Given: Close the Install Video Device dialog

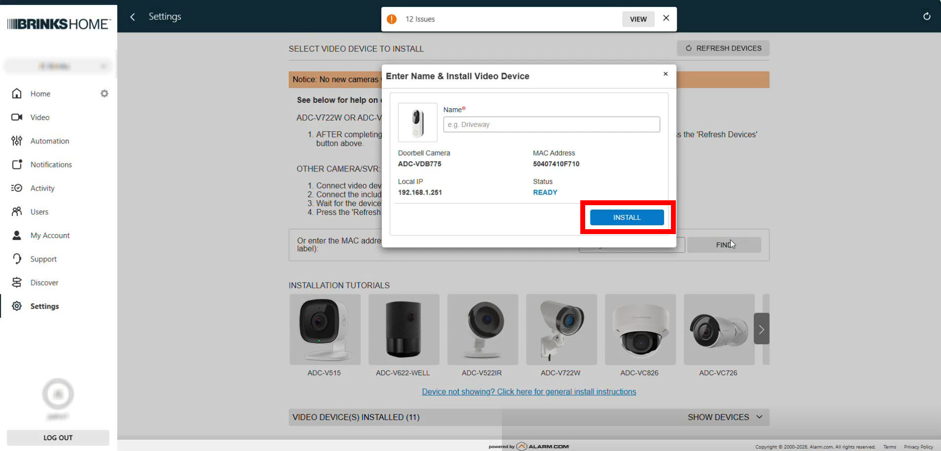Looking at the screenshot, I should pyautogui.click(x=666, y=74).
